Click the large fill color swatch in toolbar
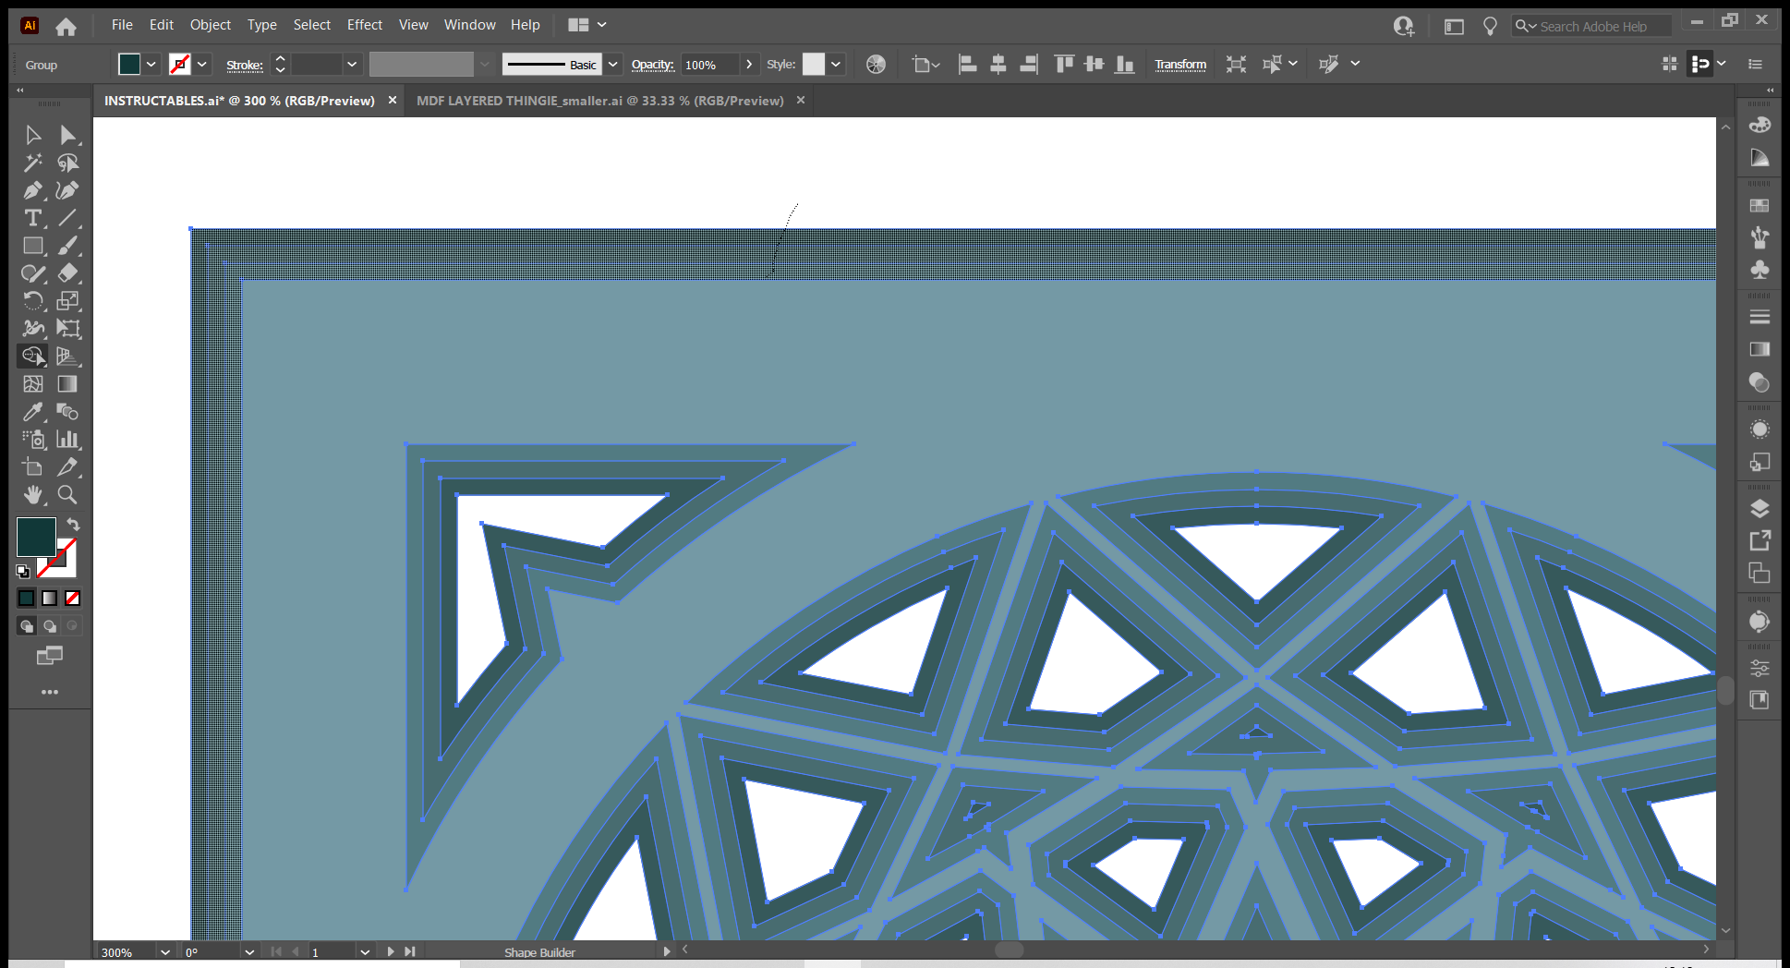1790x968 pixels. pos(37,537)
